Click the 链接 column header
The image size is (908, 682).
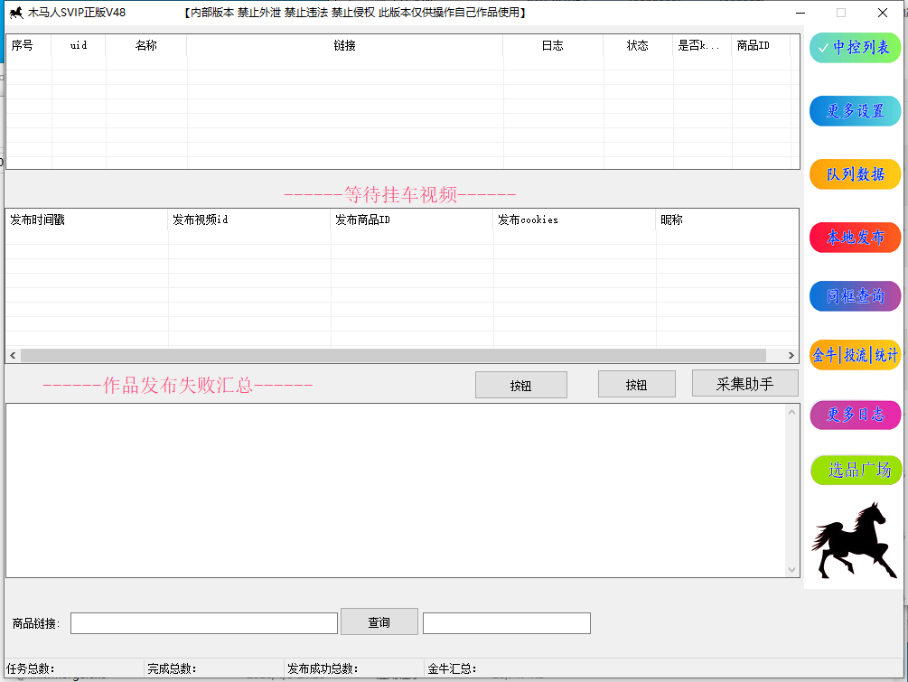tap(344, 45)
